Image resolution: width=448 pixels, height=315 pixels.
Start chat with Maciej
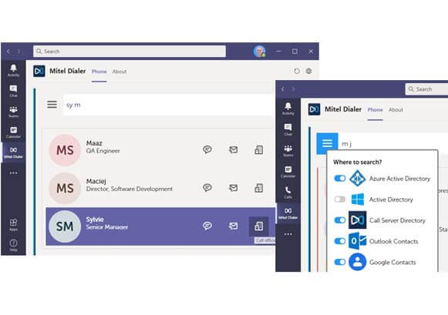(x=207, y=187)
